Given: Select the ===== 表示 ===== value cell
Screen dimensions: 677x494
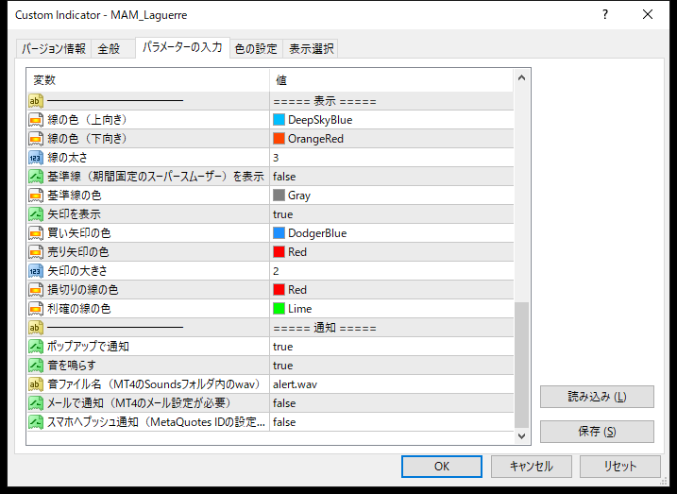Looking at the screenshot, I should (x=392, y=101).
